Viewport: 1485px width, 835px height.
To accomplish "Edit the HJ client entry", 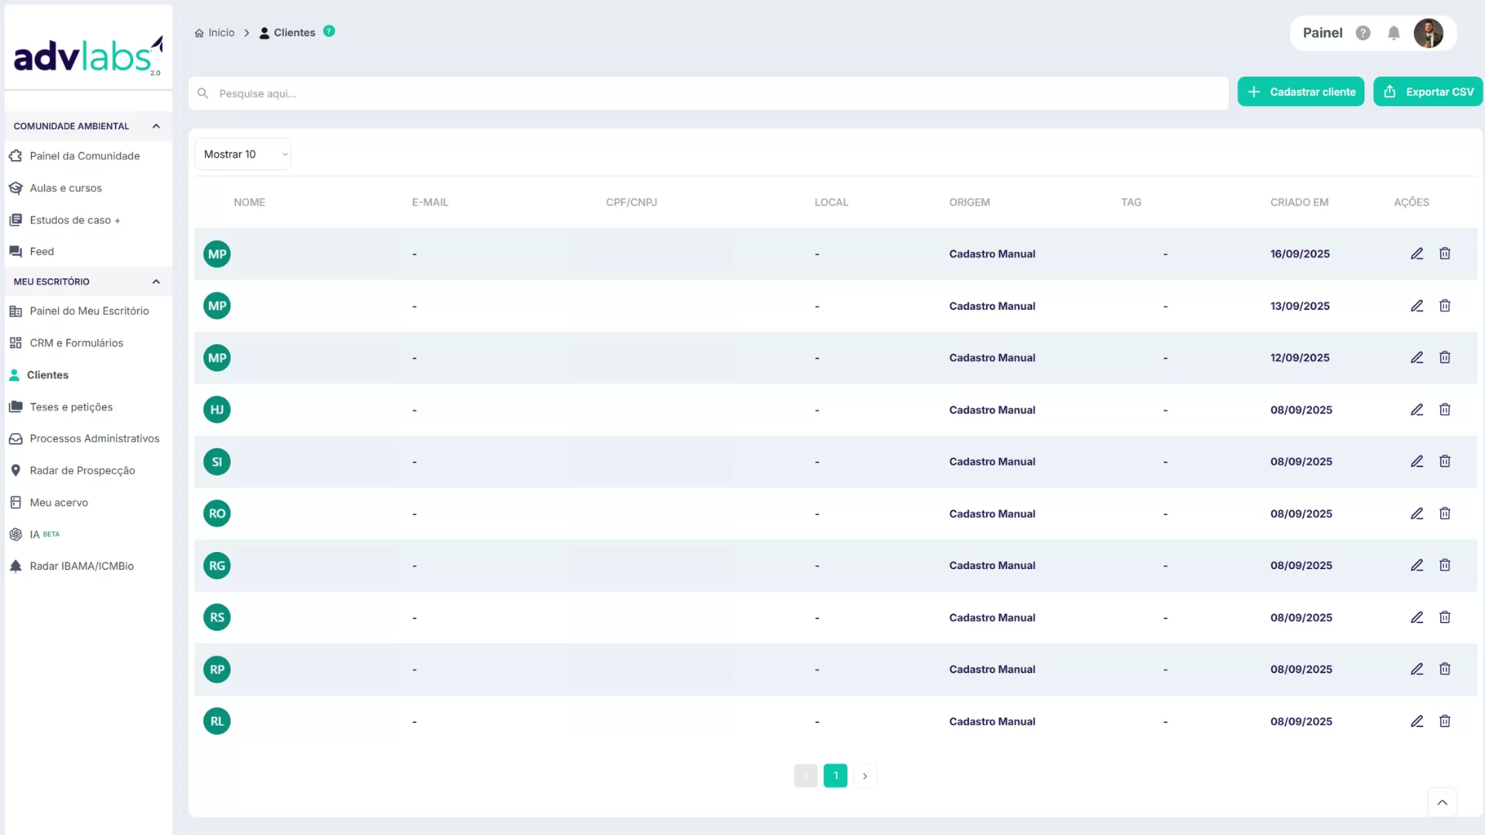I will [x=1416, y=410].
